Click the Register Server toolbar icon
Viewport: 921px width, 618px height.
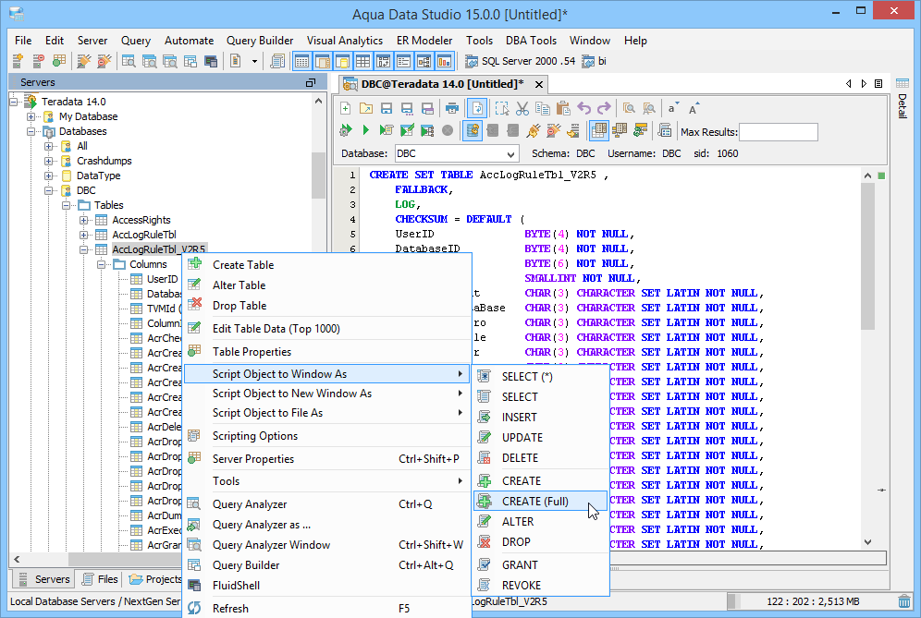coord(18,61)
